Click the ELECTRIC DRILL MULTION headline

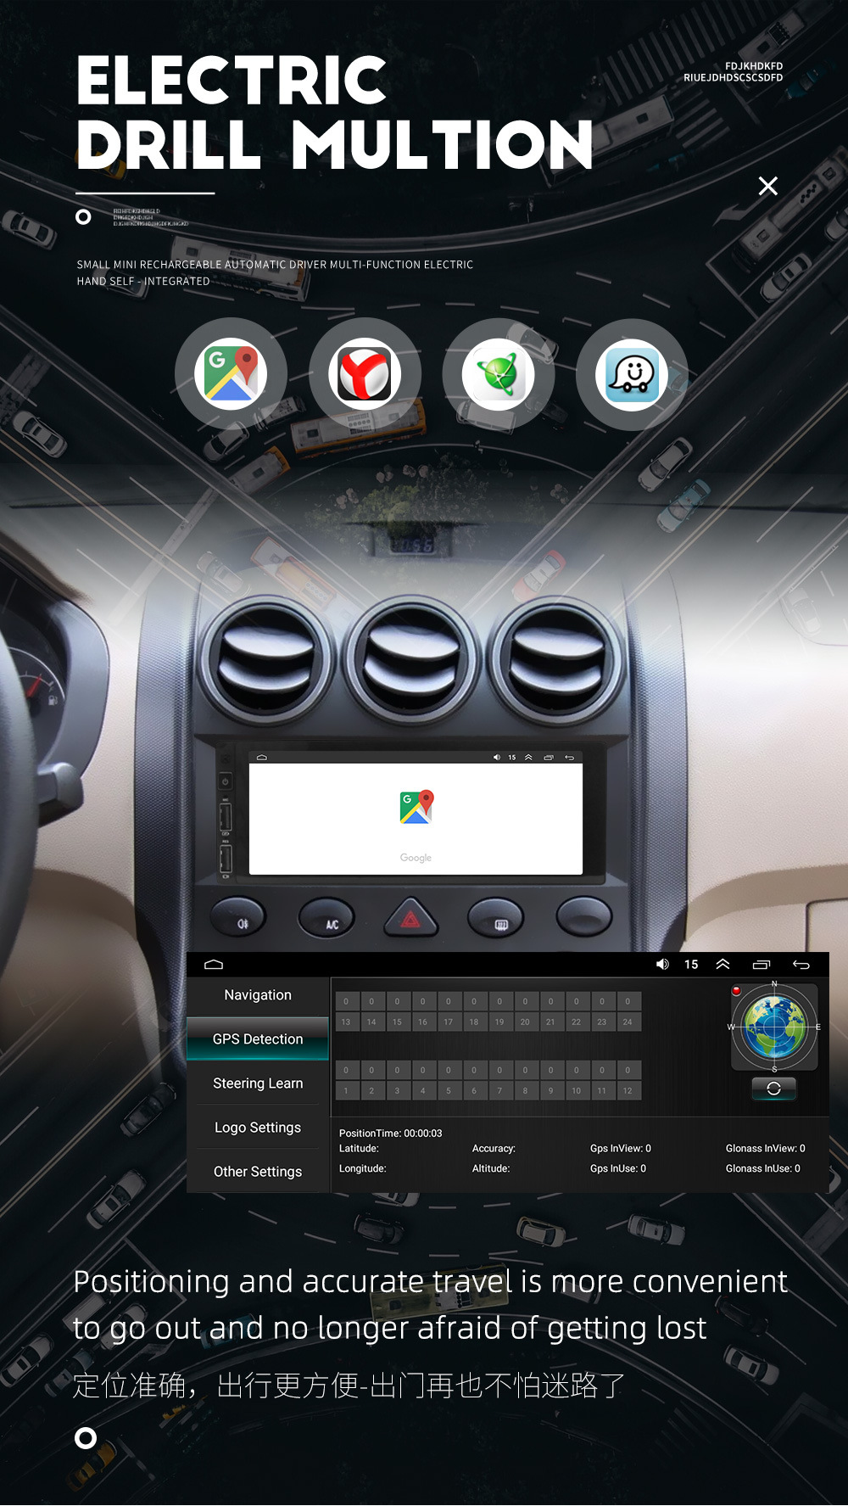tap(335, 113)
